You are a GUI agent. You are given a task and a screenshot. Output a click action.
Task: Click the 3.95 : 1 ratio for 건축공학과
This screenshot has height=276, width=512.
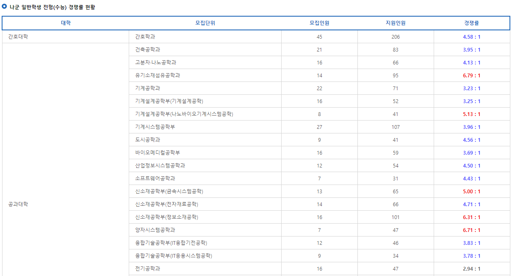coord(472,50)
